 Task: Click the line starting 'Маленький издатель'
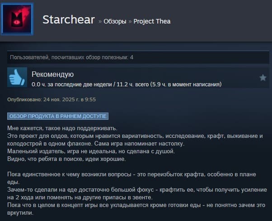coord(91,151)
